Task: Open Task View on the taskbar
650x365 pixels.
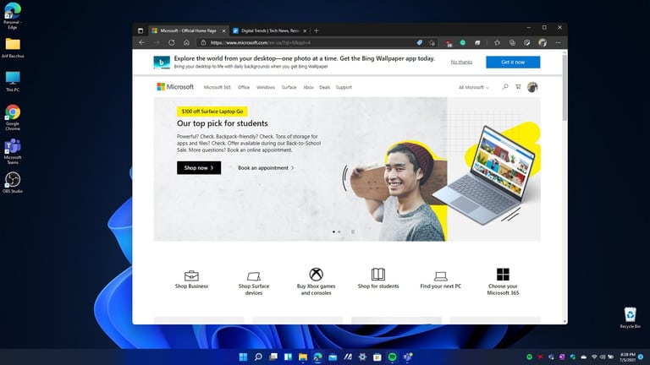Action: coord(273,357)
